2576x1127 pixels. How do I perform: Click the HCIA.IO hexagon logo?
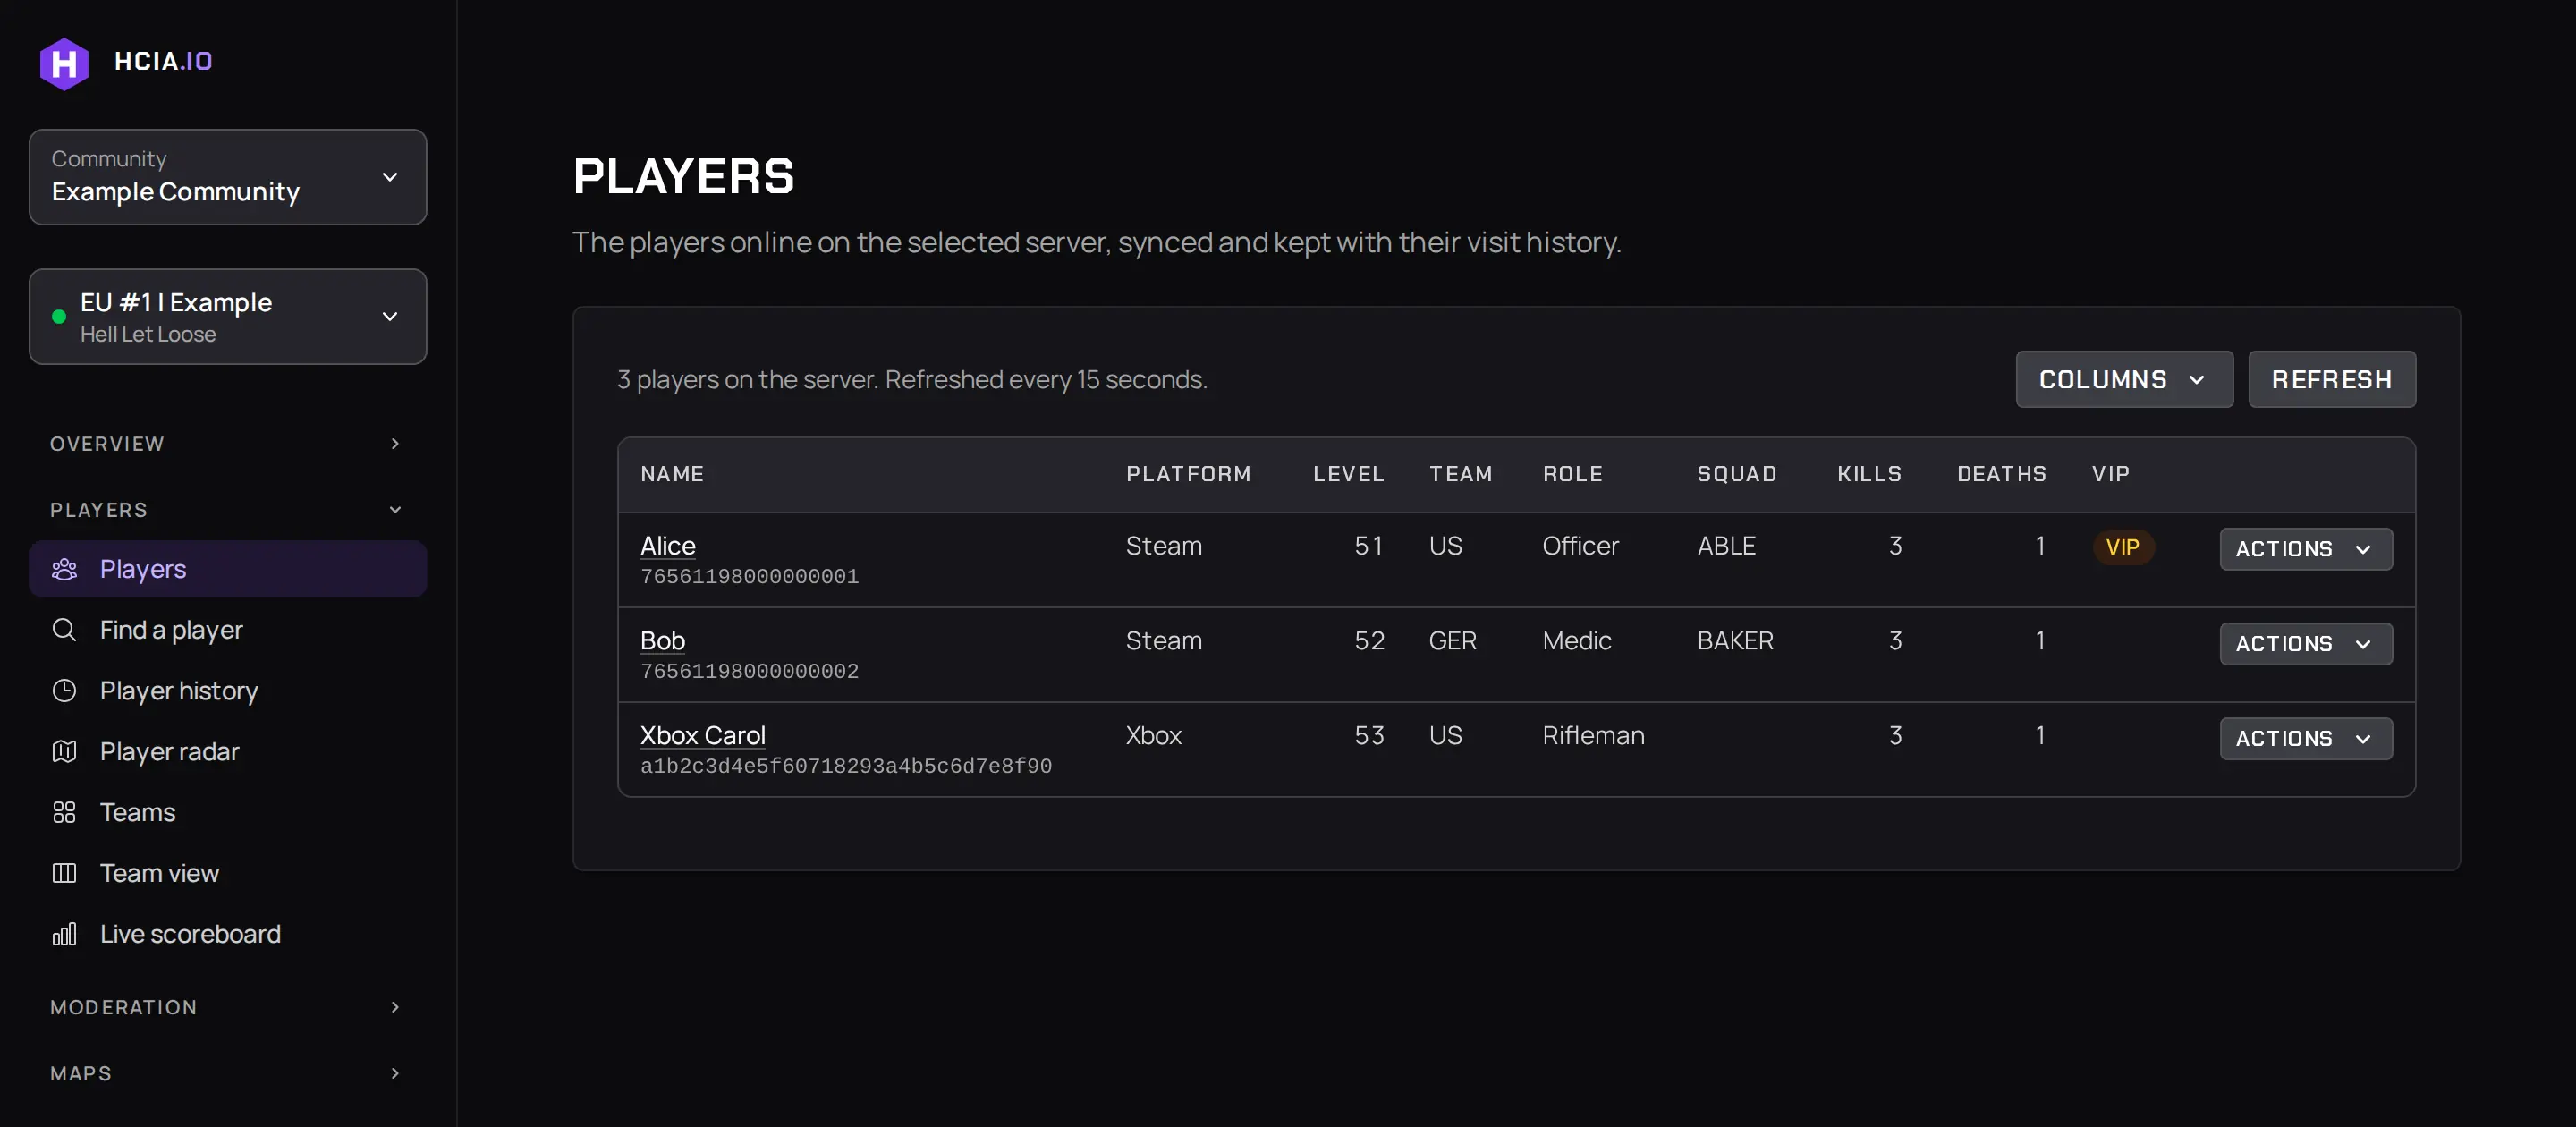click(64, 63)
